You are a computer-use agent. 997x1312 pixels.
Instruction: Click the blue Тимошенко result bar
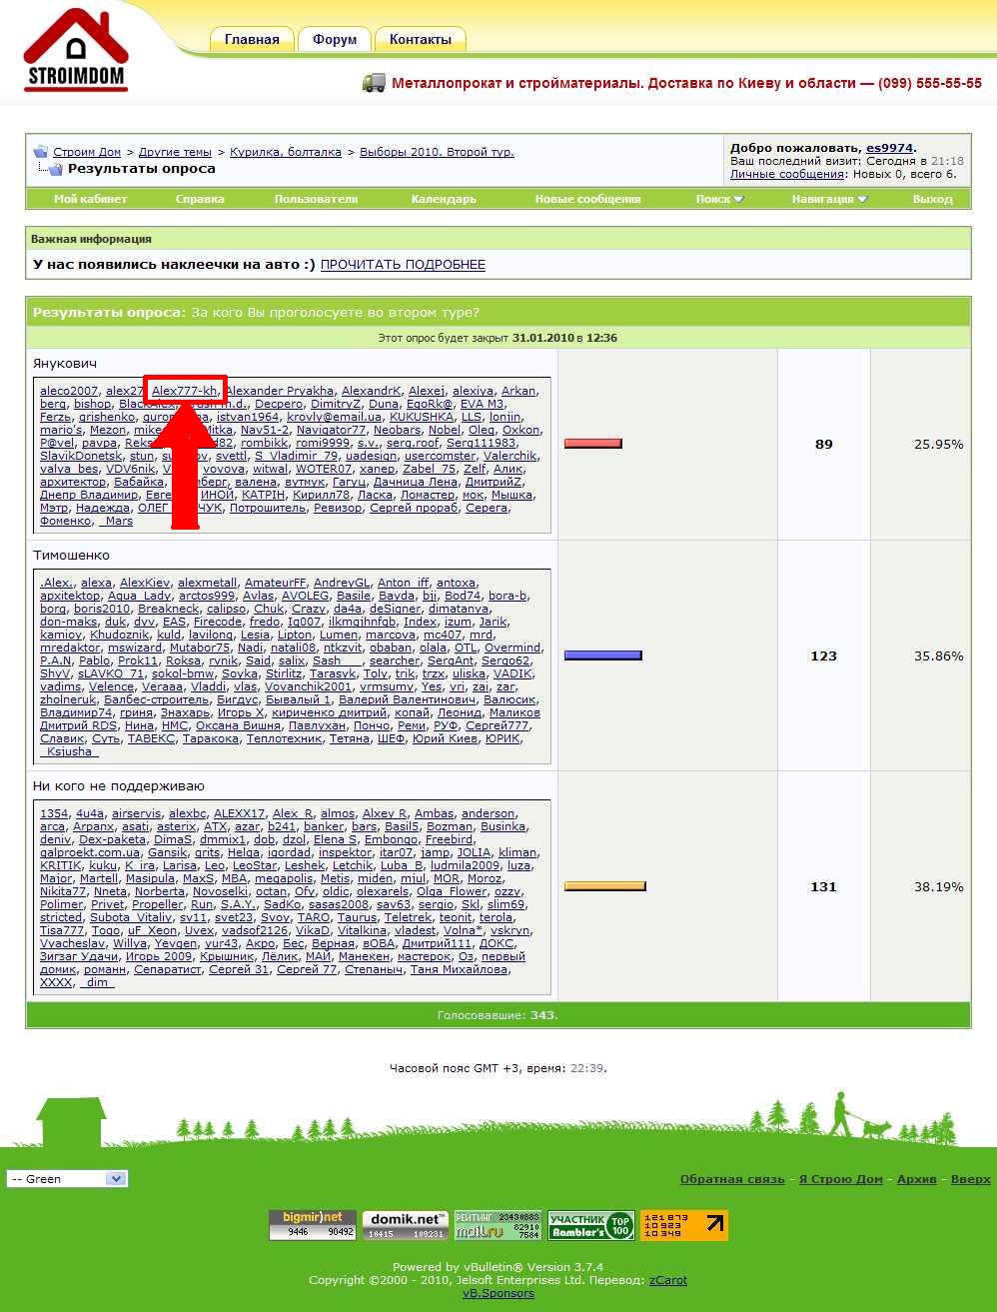603,656
